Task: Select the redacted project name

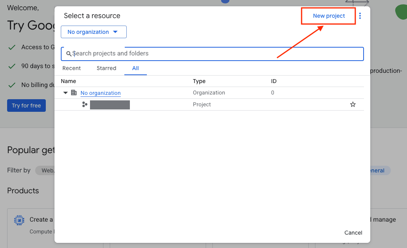Action: point(110,105)
